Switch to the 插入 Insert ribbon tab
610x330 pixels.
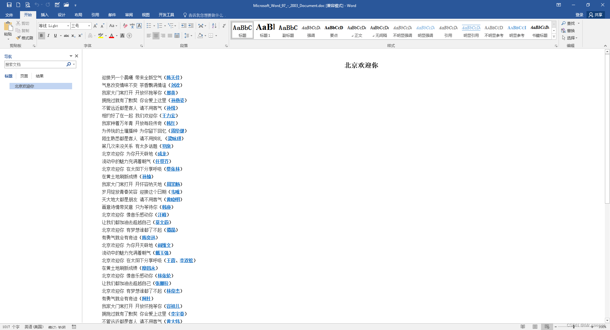(44, 15)
